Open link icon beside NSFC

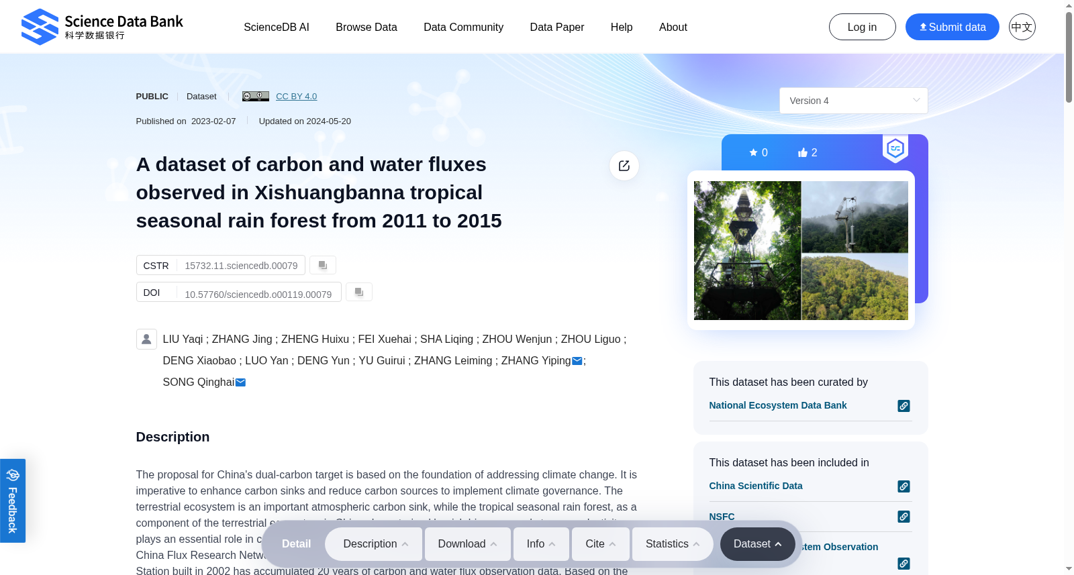(904, 517)
